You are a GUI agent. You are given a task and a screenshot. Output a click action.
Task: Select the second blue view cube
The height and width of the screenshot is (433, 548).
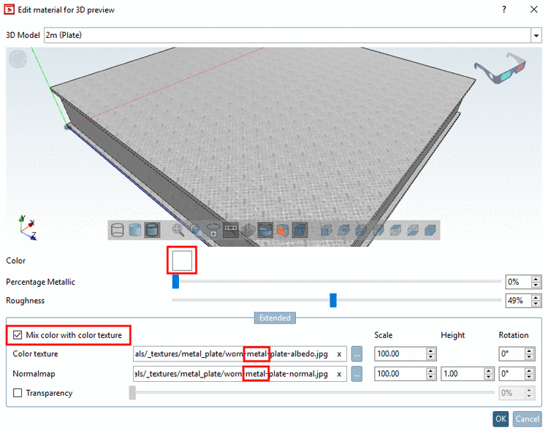[x=343, y=231]
